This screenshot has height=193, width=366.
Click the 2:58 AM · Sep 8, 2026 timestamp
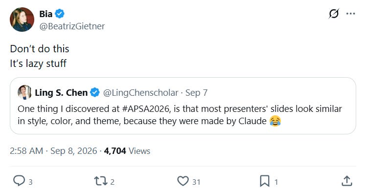(x=53, y=151)
